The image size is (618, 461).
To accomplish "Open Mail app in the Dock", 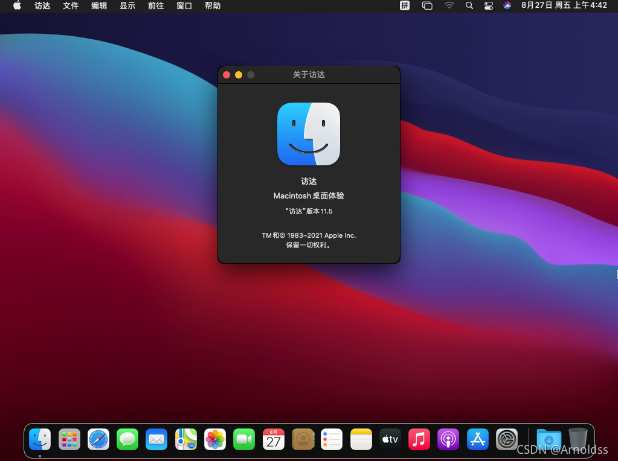I will tap(156, 439).
